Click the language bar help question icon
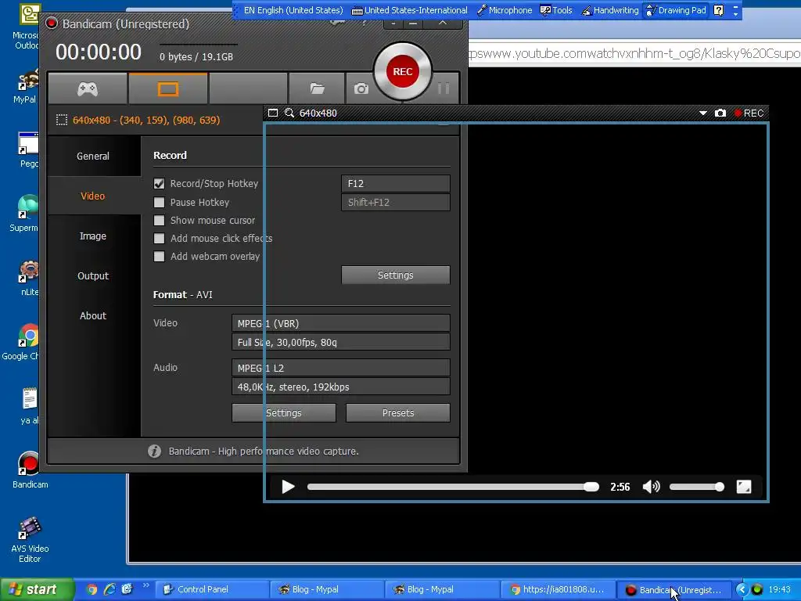801x601 pixels. click(x=719, y=10)
